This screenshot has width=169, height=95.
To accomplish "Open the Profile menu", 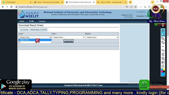I will 31,21.
